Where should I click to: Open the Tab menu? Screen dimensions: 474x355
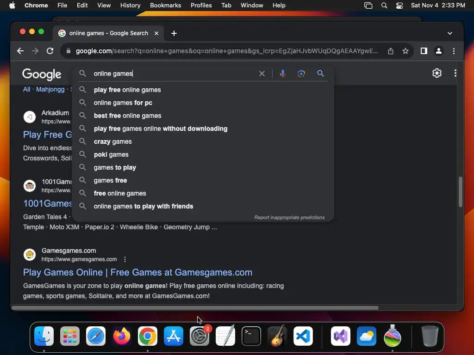tap(226, 6)
